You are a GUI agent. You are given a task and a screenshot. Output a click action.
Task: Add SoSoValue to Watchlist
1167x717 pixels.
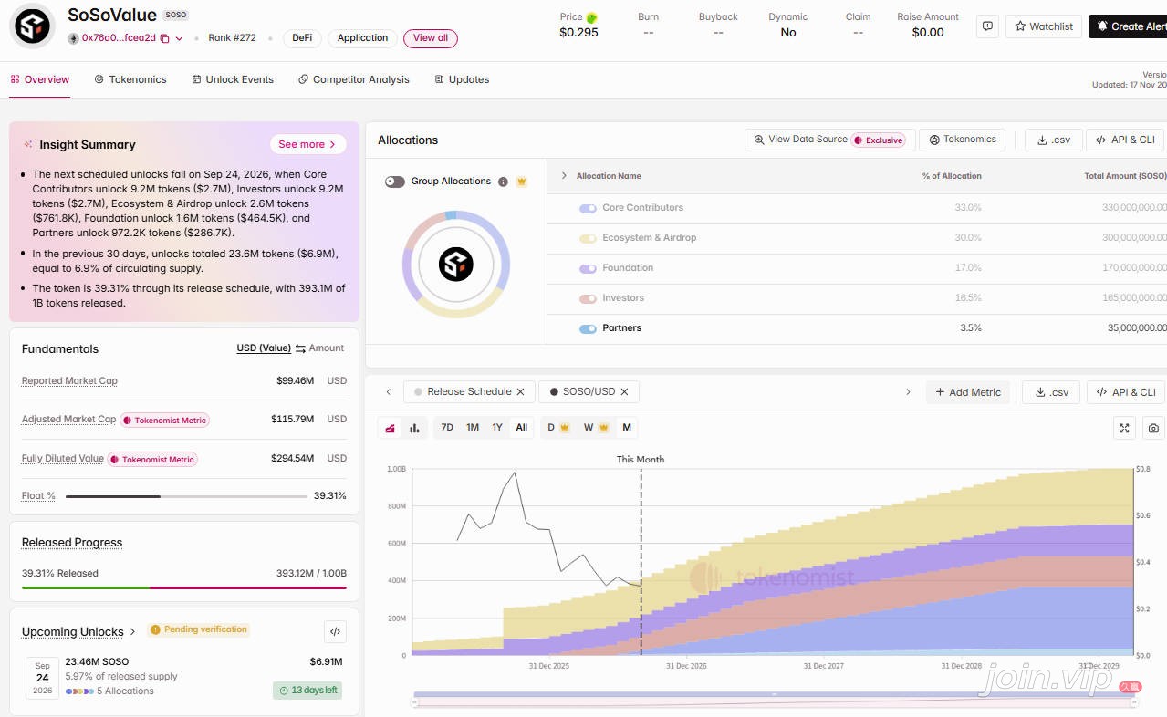(x=1044, y=26)
